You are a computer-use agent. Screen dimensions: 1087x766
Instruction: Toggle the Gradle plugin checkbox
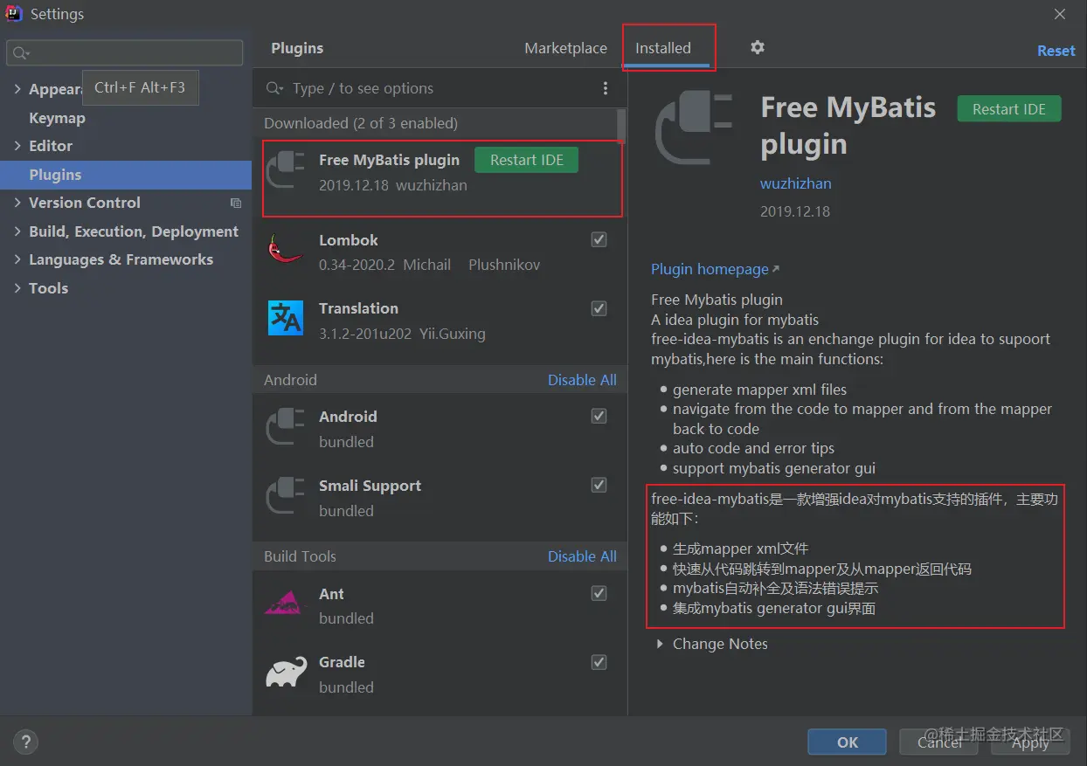pos(599,662)
